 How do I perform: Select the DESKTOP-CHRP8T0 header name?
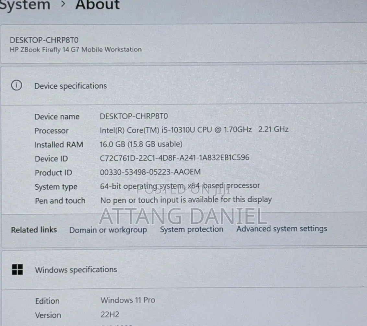click(44, 40)
